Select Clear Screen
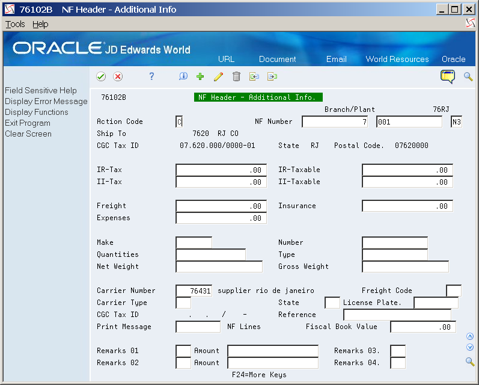The height and width of the screenshot is (385, 479). coord(28,134)
